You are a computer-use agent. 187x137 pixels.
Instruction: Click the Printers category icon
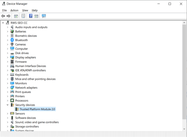coord(12,96)
